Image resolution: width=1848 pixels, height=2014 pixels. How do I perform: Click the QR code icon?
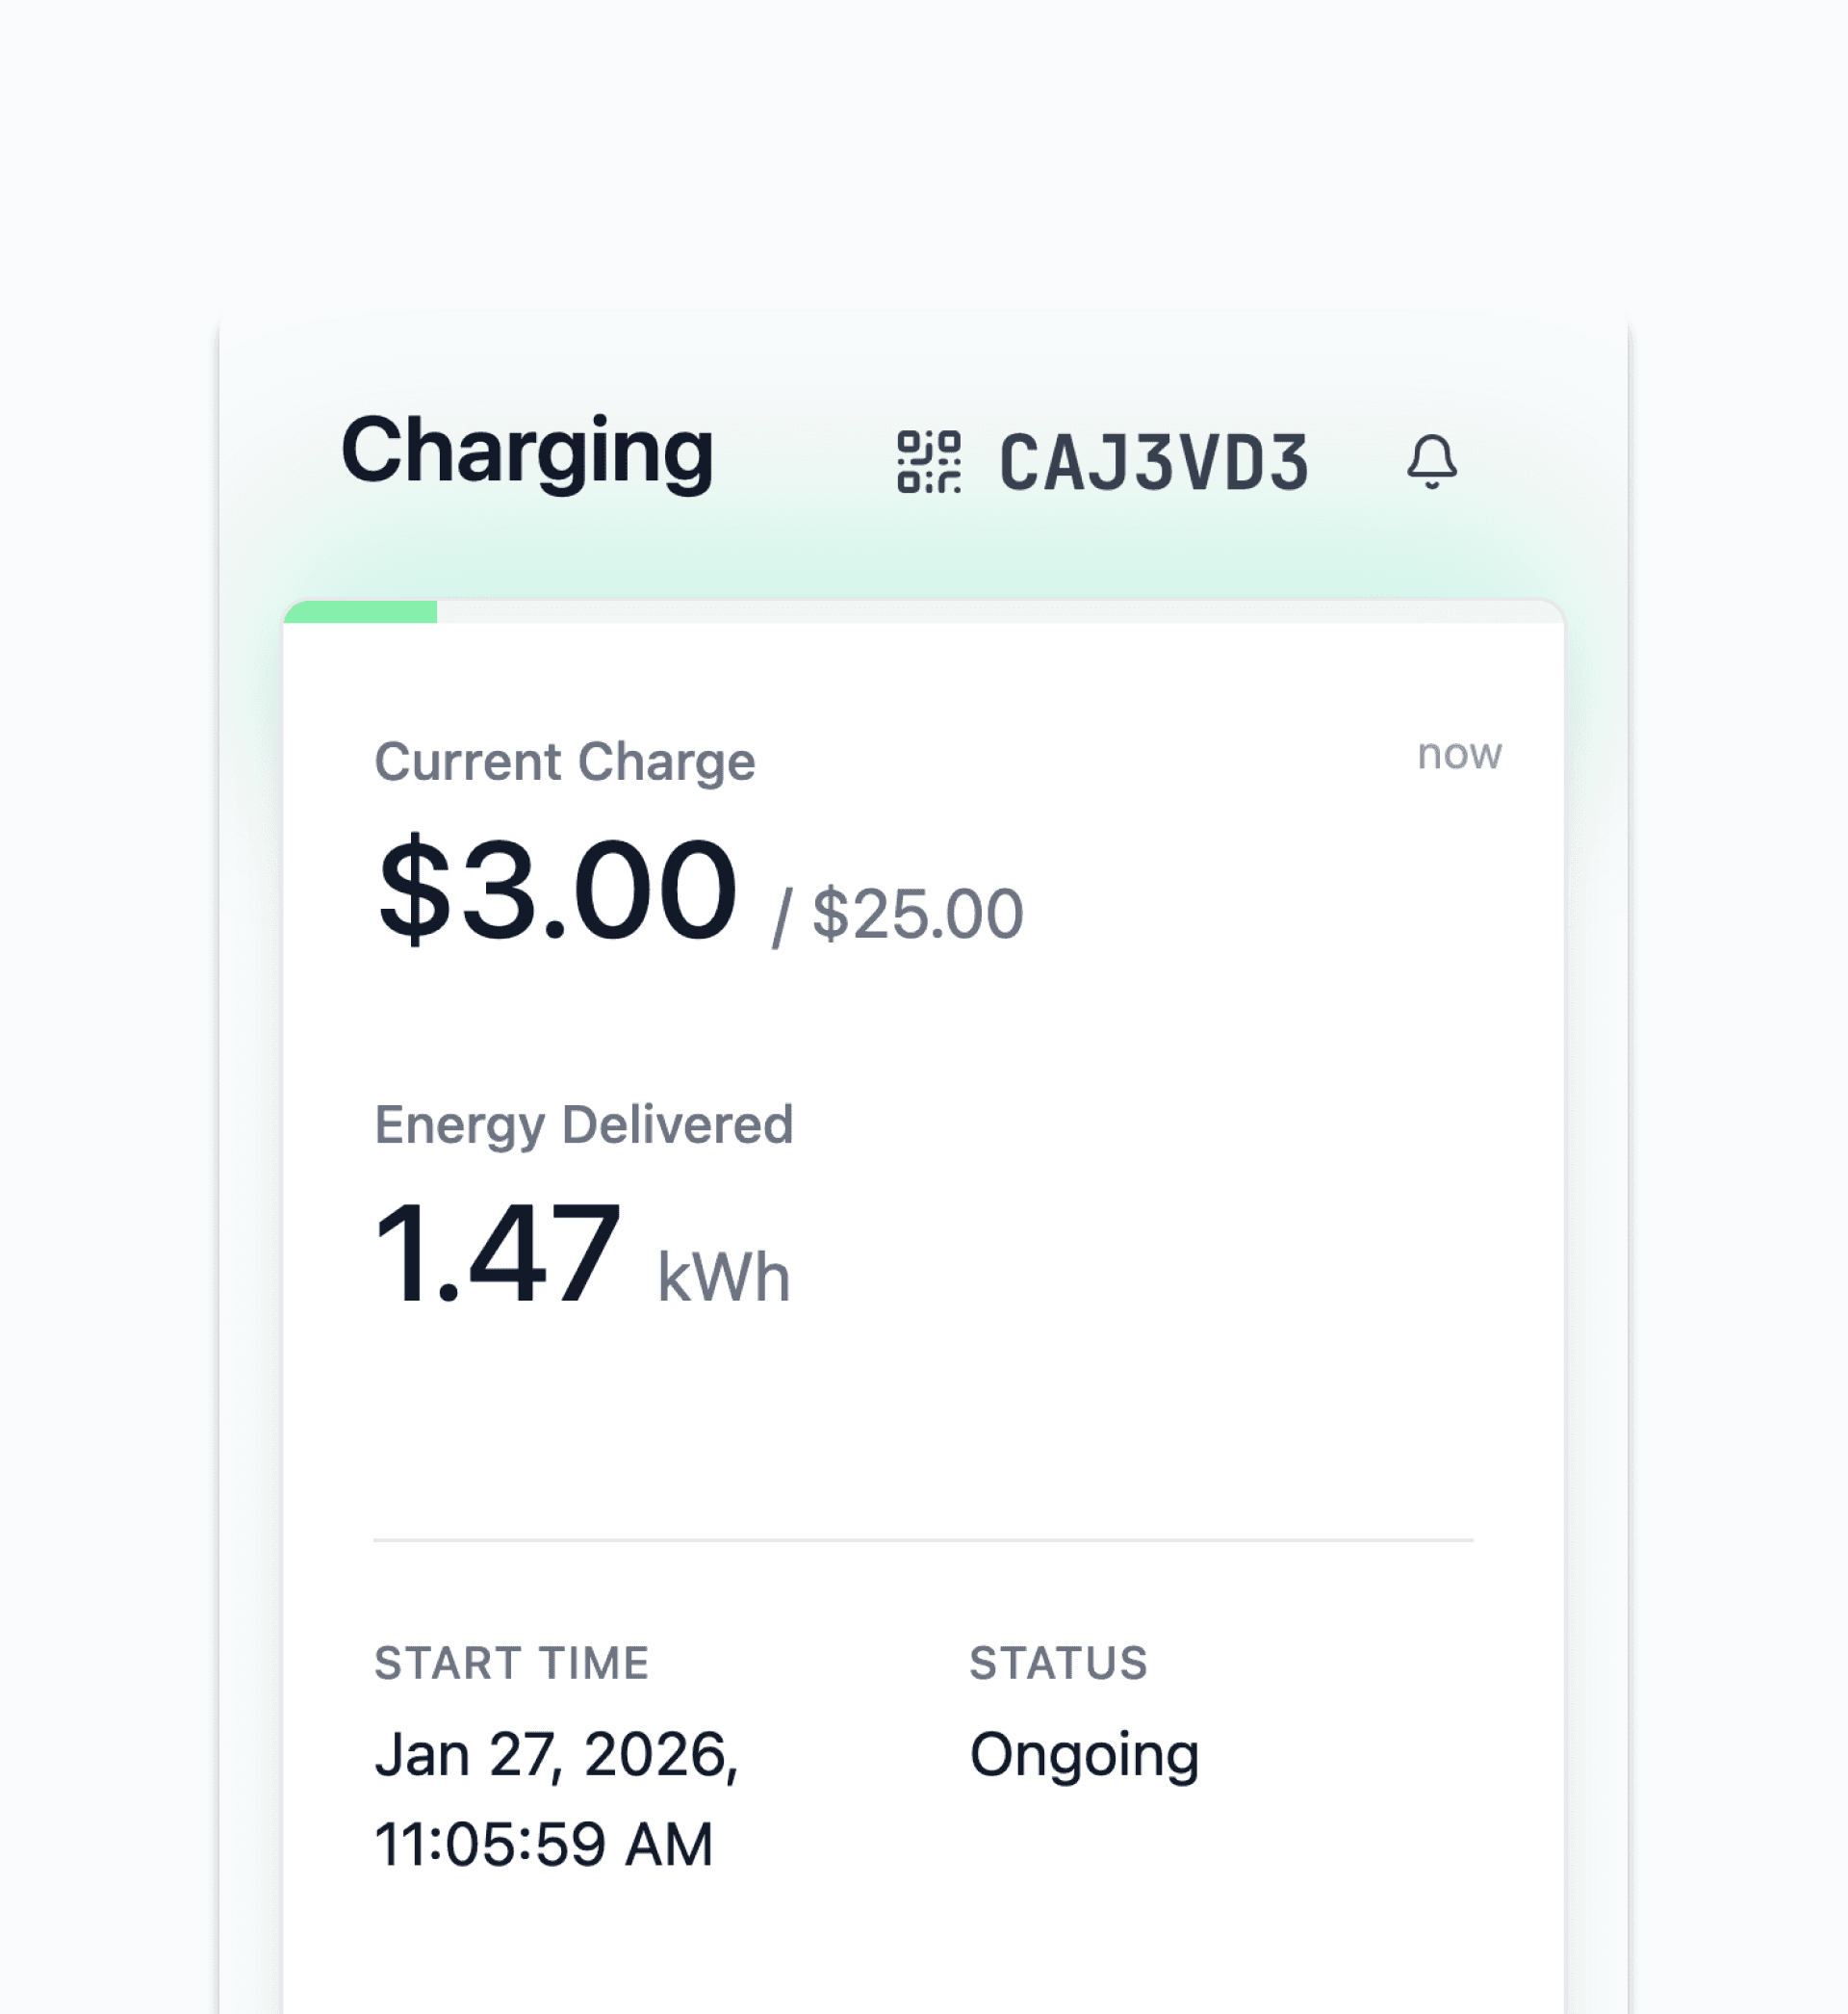[928, 462]
